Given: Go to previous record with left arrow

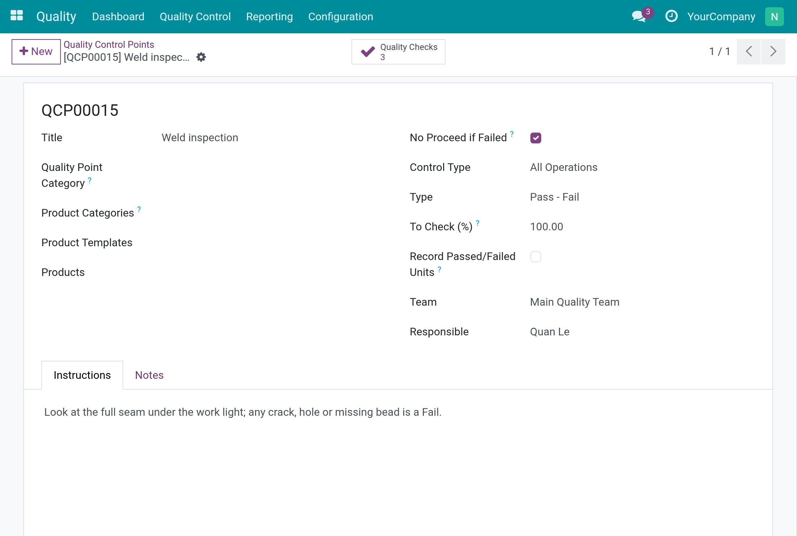Looking at the screenshot, I should pos(749,51).
